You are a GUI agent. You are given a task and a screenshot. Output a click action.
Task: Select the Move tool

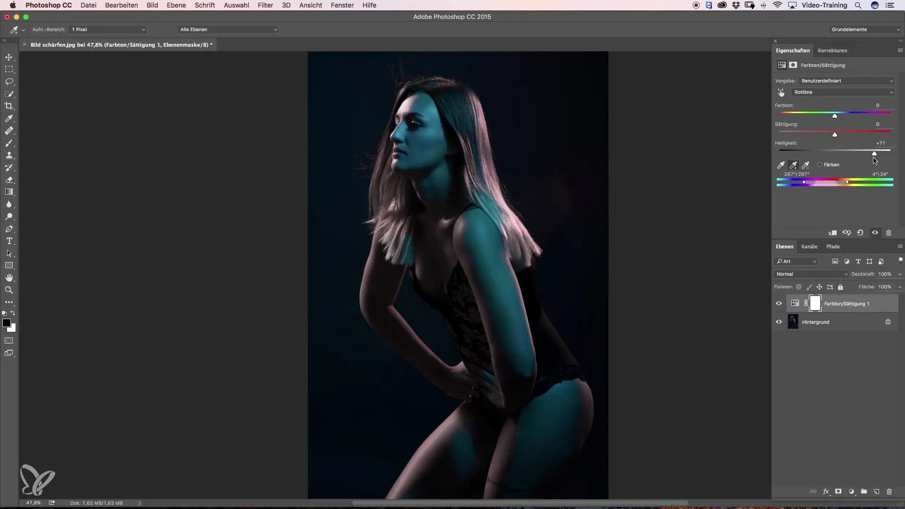(9, 57)
